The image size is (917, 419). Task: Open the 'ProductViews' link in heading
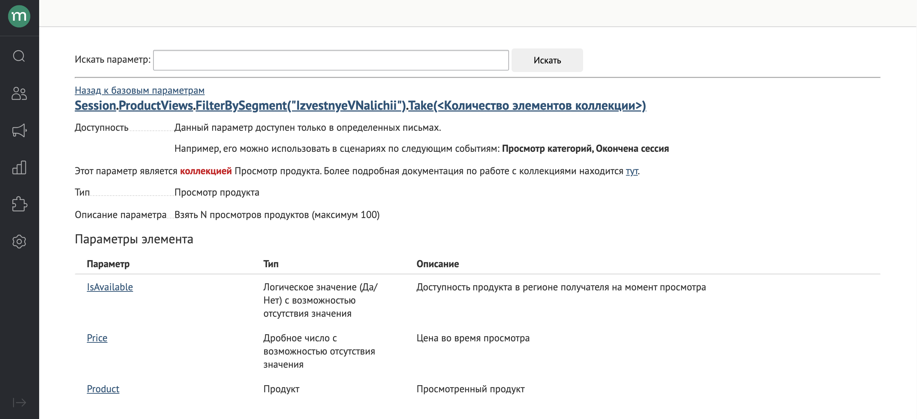tap(156, 105)
